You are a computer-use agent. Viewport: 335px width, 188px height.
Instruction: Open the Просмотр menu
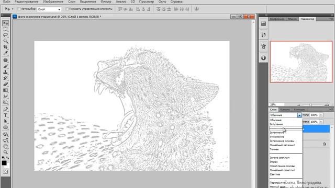[147, 2]
